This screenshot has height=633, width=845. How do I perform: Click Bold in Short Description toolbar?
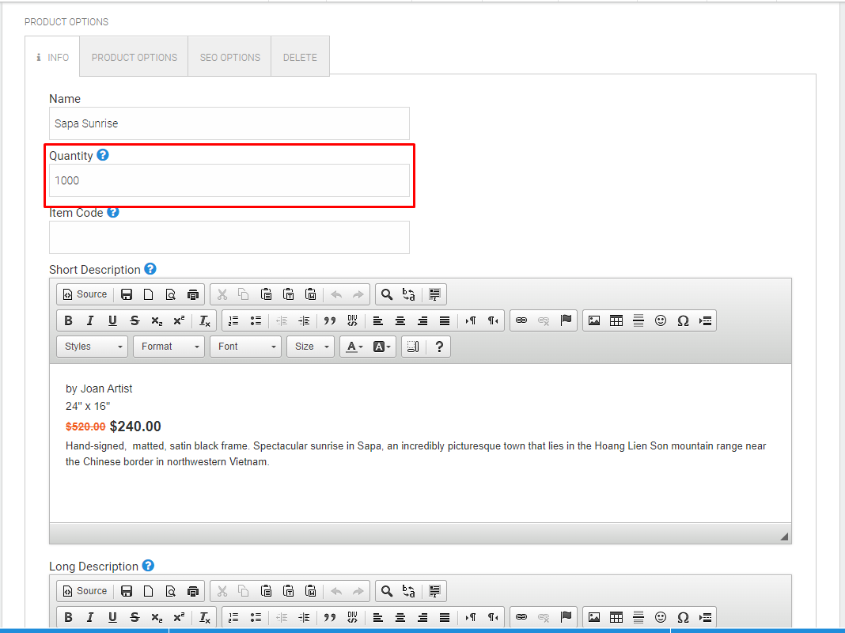[x=69, y=320]
